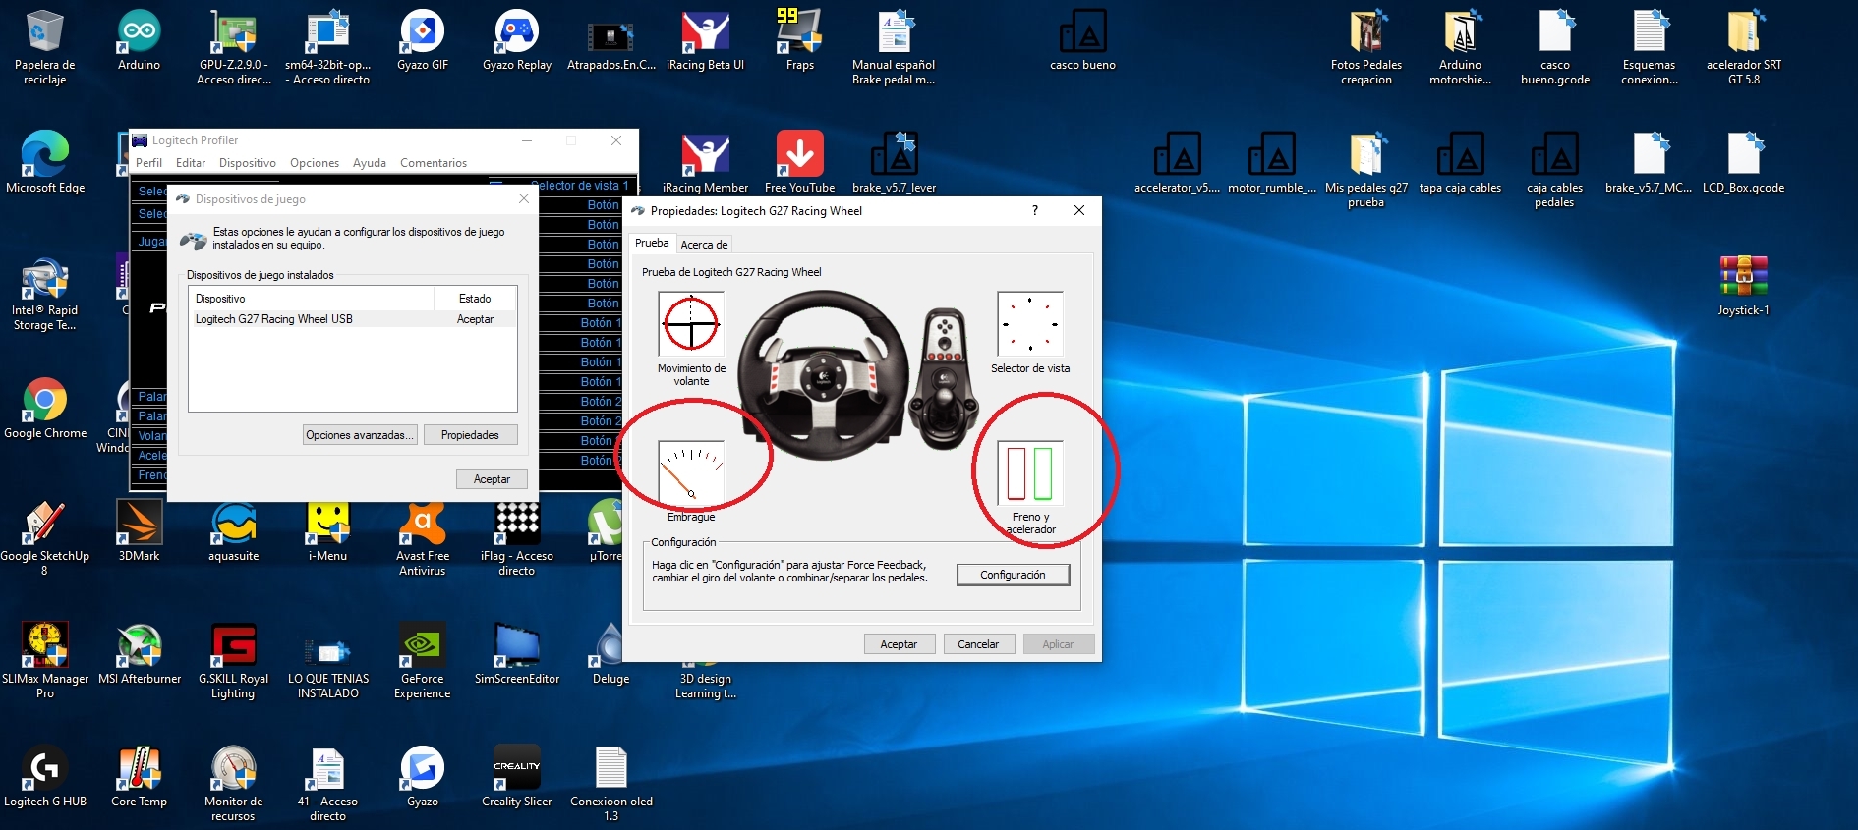
Task: Click Propiedades in Dispositivos de juego
Action: 470,435
